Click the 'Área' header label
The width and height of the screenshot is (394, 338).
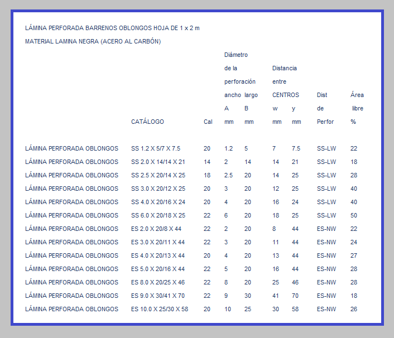(357, 95)
